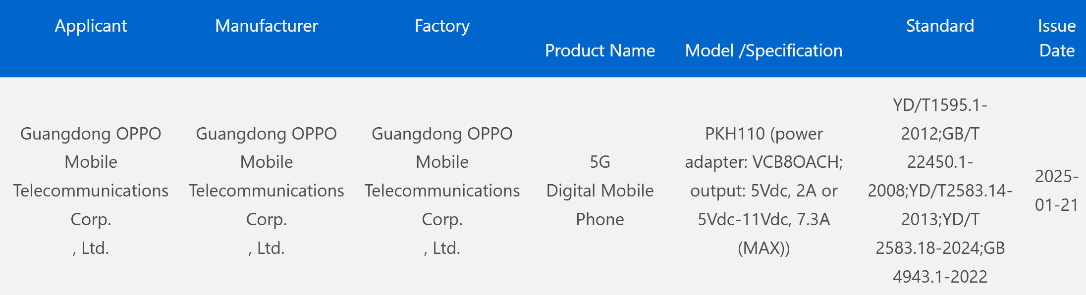Click the Manufacturer column header

(x=267, y=26)
